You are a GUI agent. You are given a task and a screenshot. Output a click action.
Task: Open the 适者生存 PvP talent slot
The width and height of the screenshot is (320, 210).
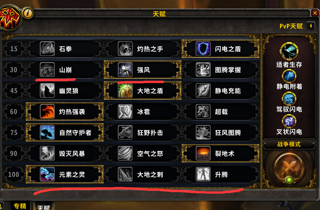click(289, 51)
